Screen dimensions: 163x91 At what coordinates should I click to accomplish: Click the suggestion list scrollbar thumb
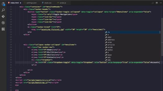click(160, 32)
